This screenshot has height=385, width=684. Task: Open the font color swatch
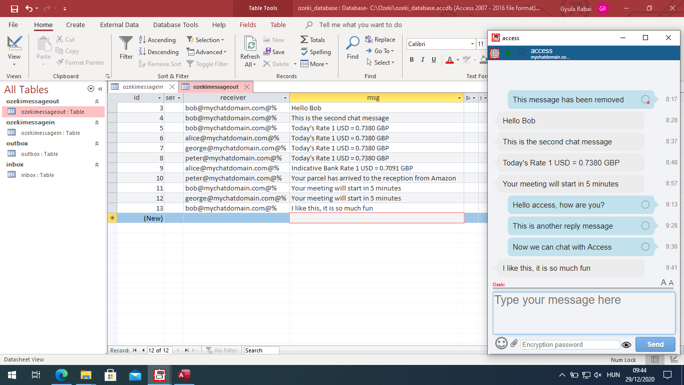(x=449, y=60)
